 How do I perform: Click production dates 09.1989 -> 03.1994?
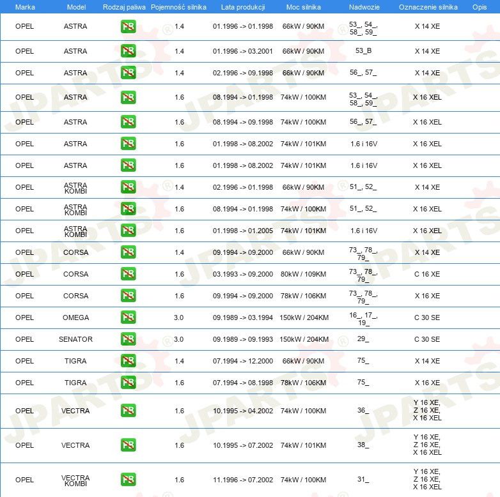pos(243,317)
